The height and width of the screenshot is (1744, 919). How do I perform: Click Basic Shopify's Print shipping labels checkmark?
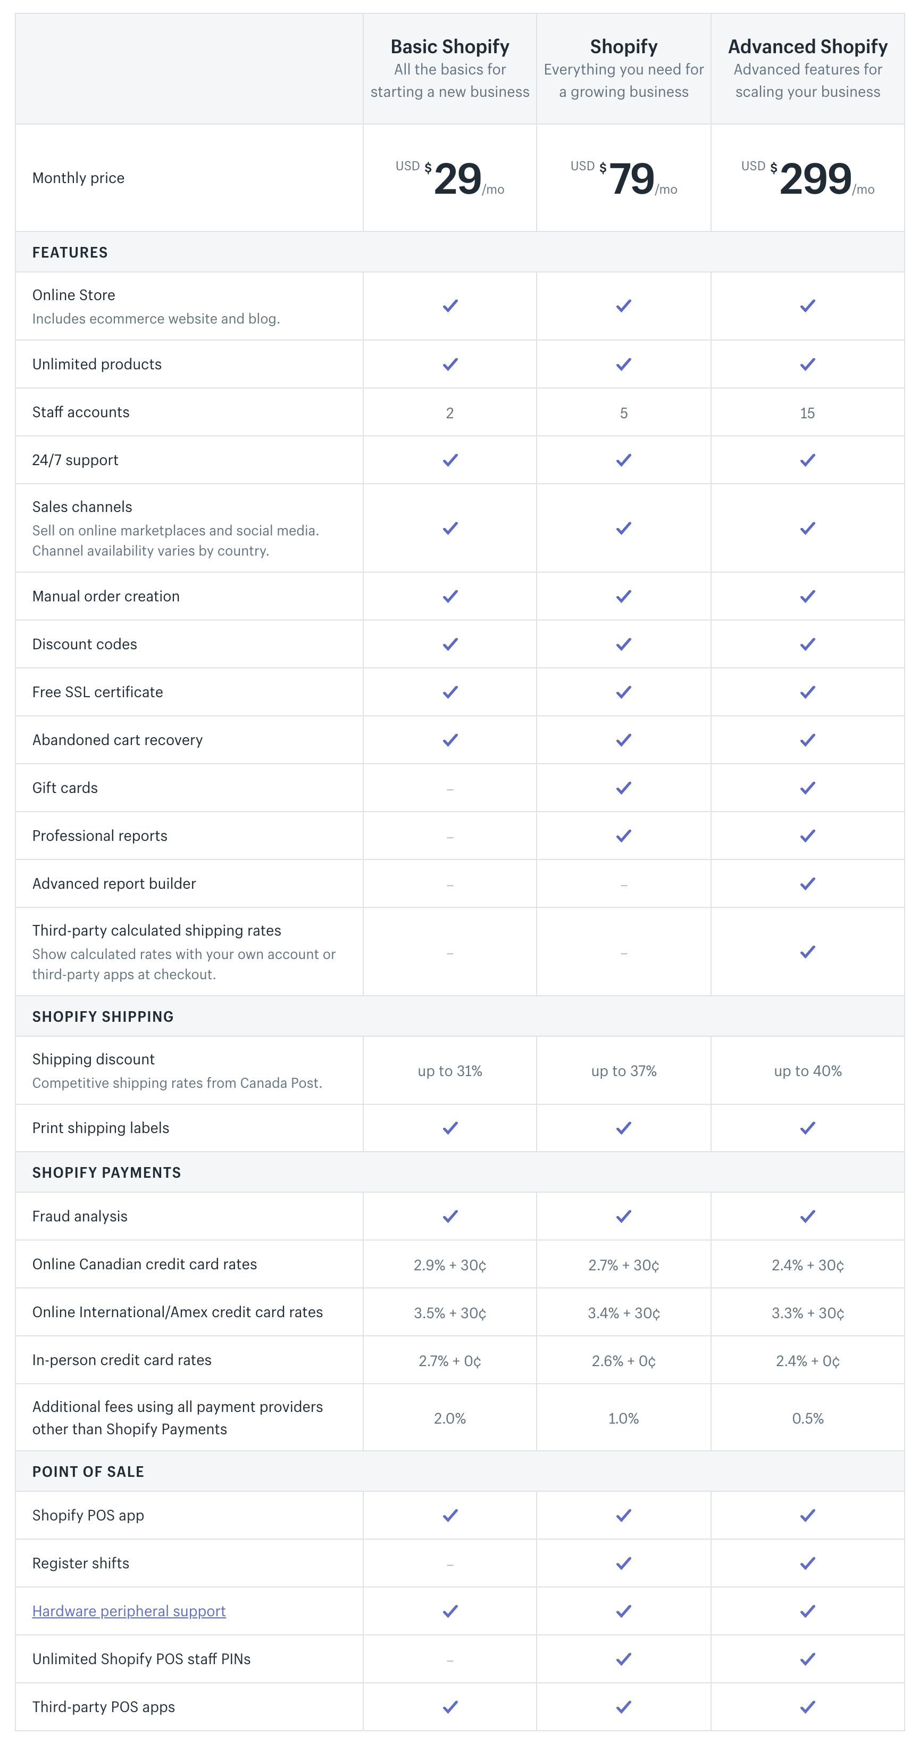pos(450,1128)
